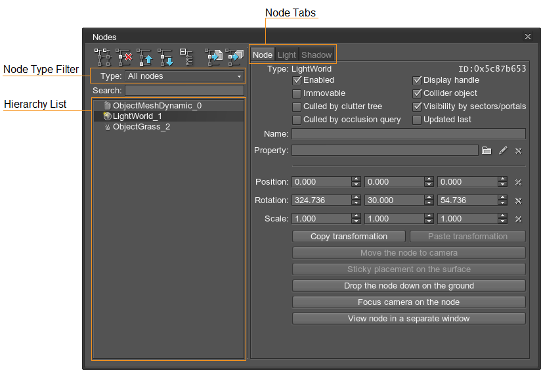
Task: Click the Property edit pencil icon
Action: tap(503, 150)
